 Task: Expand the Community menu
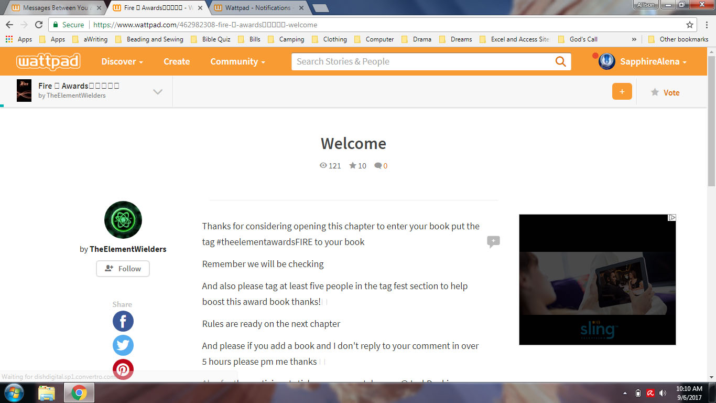pyautogui.click(x=237, y=61)
